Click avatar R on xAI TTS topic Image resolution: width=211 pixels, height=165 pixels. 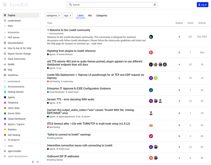165,65
